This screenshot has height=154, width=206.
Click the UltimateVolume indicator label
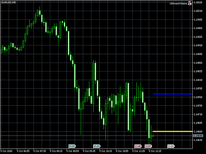[x=178, y=4]
